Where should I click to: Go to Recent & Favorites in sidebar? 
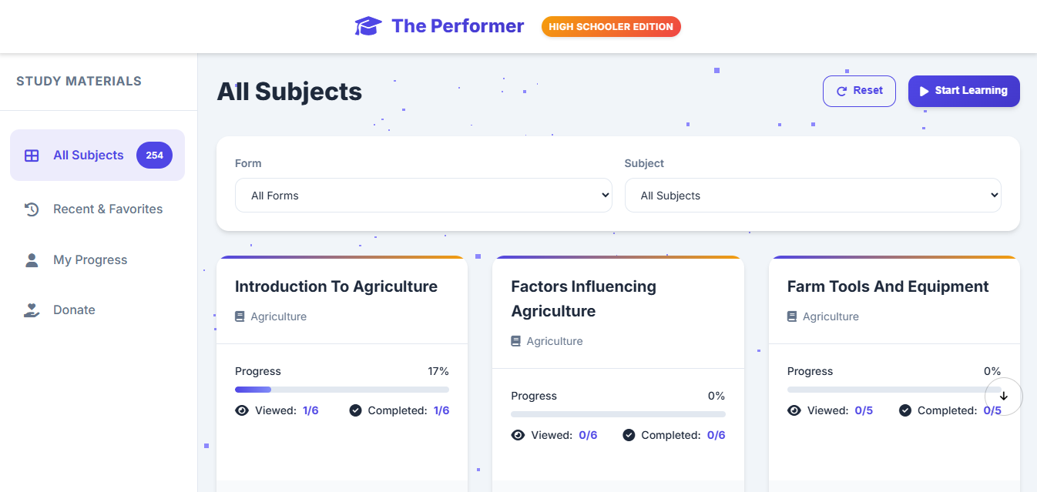coord(107,209)
